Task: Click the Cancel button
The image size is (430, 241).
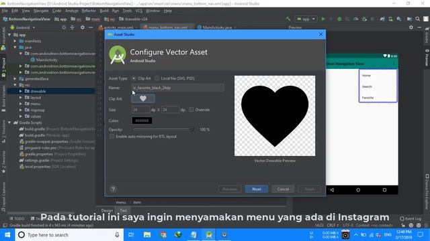Action: point(283,189)
